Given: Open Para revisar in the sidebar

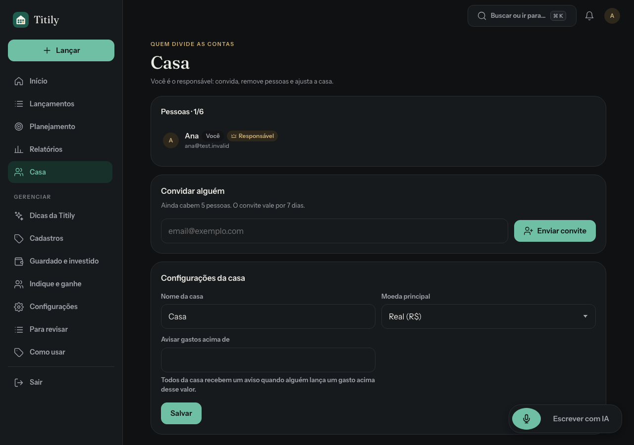Looking at the screenshot, I should [60, 329].
